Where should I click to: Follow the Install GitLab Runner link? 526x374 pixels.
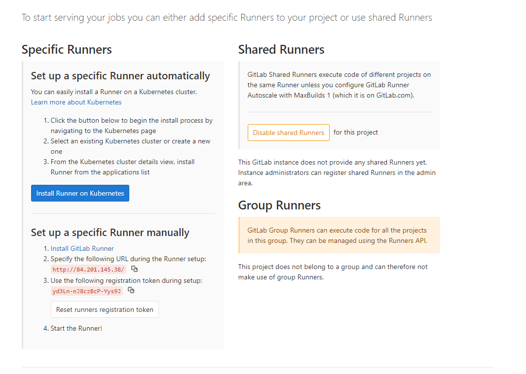[x=82, y=248]
